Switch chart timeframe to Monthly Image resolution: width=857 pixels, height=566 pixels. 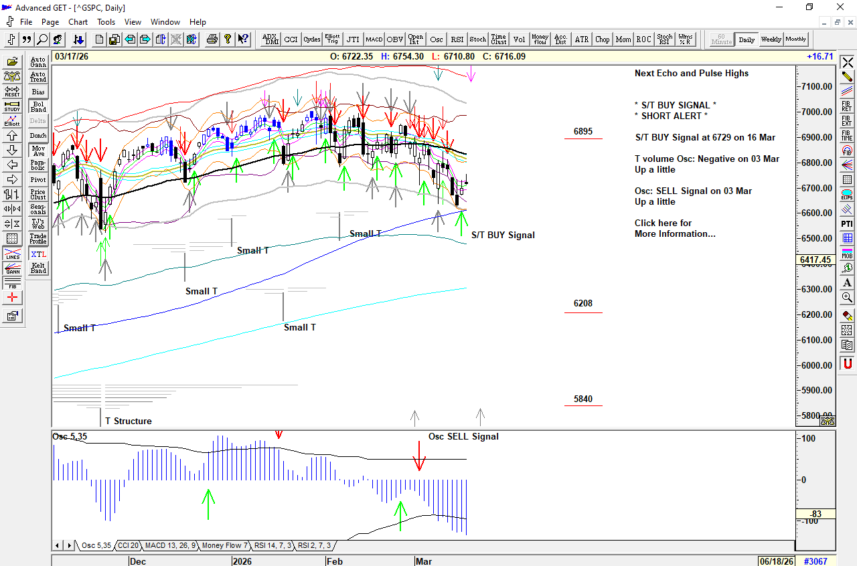click(795, 39)
